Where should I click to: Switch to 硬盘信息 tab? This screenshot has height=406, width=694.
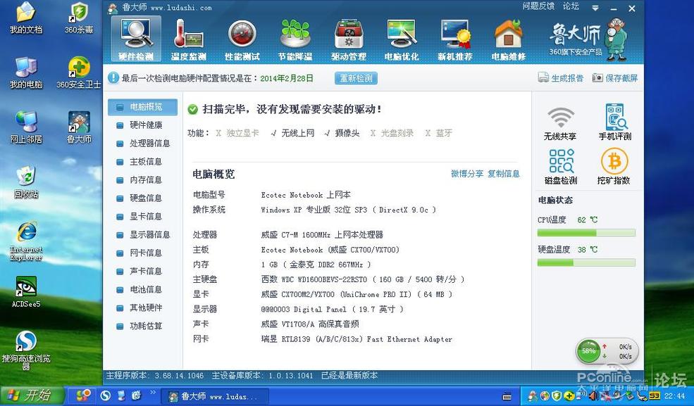tap(142, 198)
